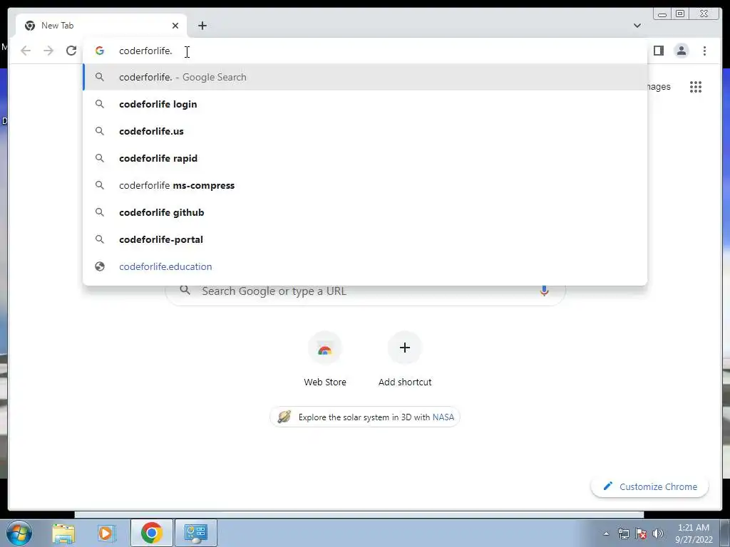Start voice search with microphone icon
Image resolution: width=730 pixels, height=547 pixels.
click(x=544, y=291)
